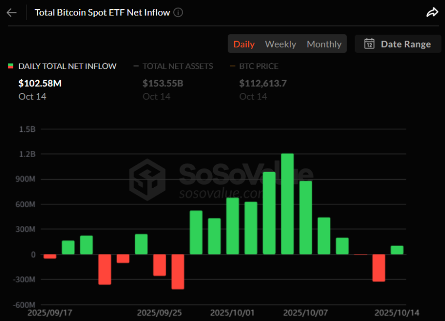Select the tallest green bar near 1.2B

287,204
